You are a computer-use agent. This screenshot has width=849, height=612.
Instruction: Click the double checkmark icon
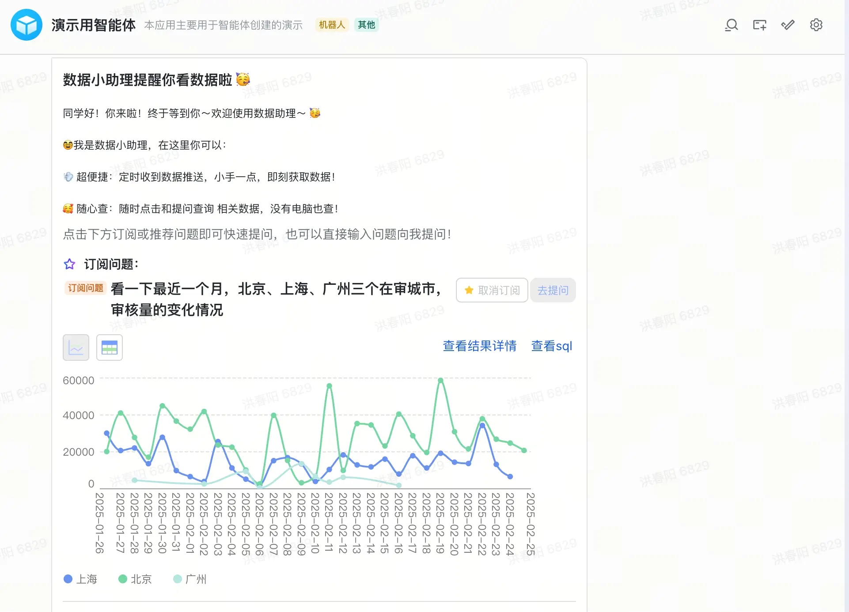788,25
